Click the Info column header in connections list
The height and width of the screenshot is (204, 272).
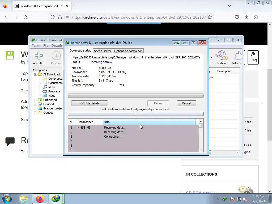pyautogui.click(x=149, y=122)
